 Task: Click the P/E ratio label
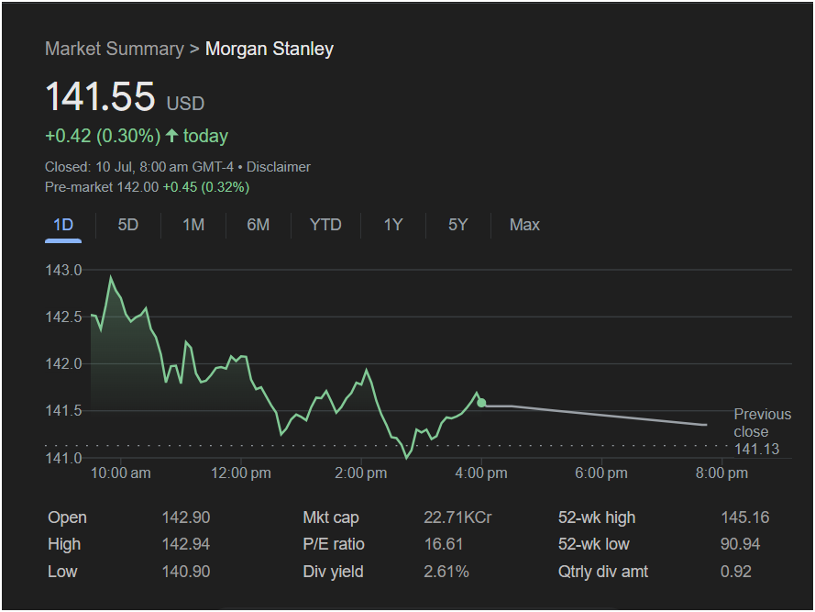[334, 544]
